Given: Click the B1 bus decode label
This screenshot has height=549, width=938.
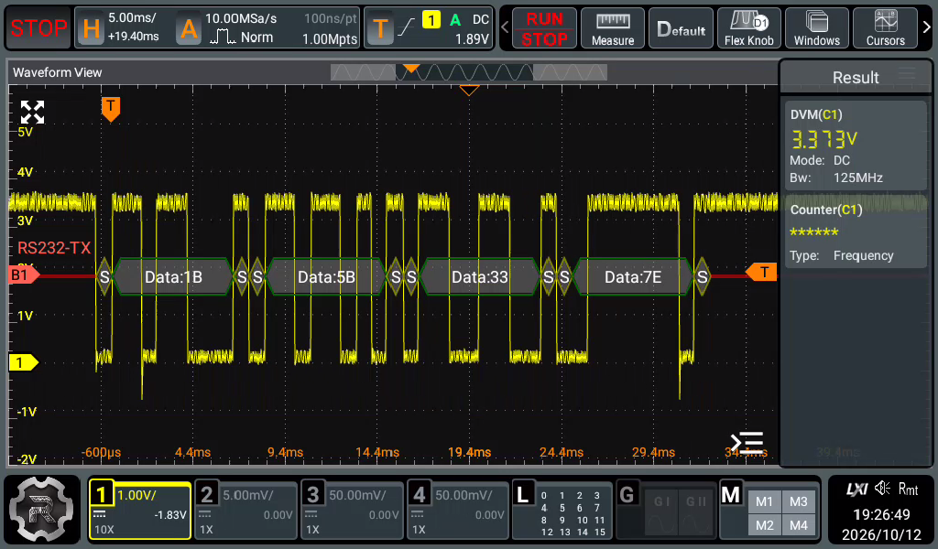Looking at the screenshot, I should 23,274.
